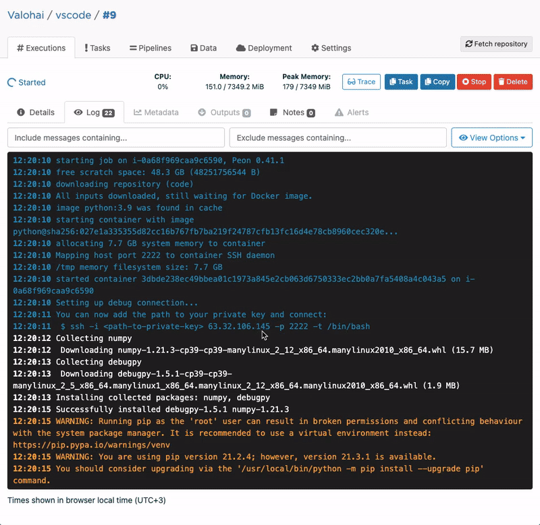Screen dimensions: 540x525
Task: Open the Settings tab
Action: pyautogui.click(x=331, y=48)
